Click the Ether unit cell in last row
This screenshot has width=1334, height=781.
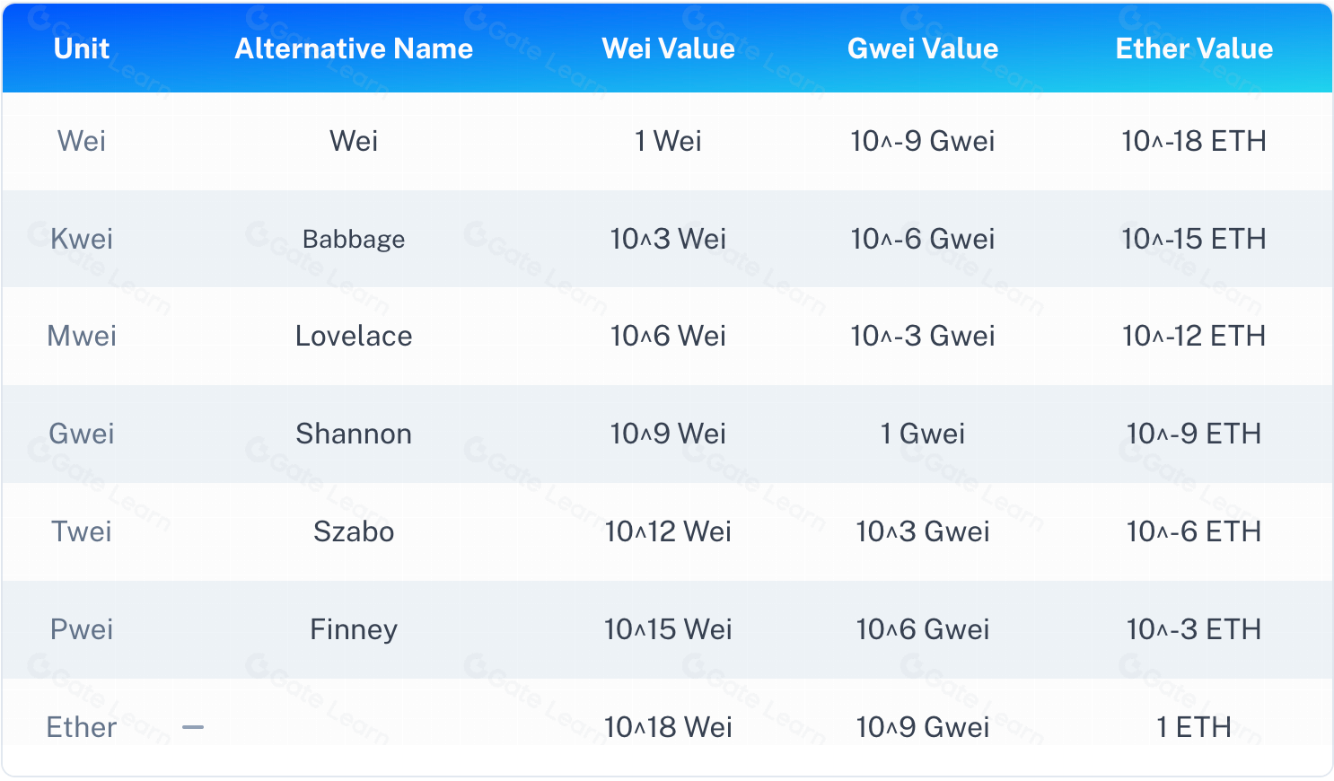tap(82, 726)
